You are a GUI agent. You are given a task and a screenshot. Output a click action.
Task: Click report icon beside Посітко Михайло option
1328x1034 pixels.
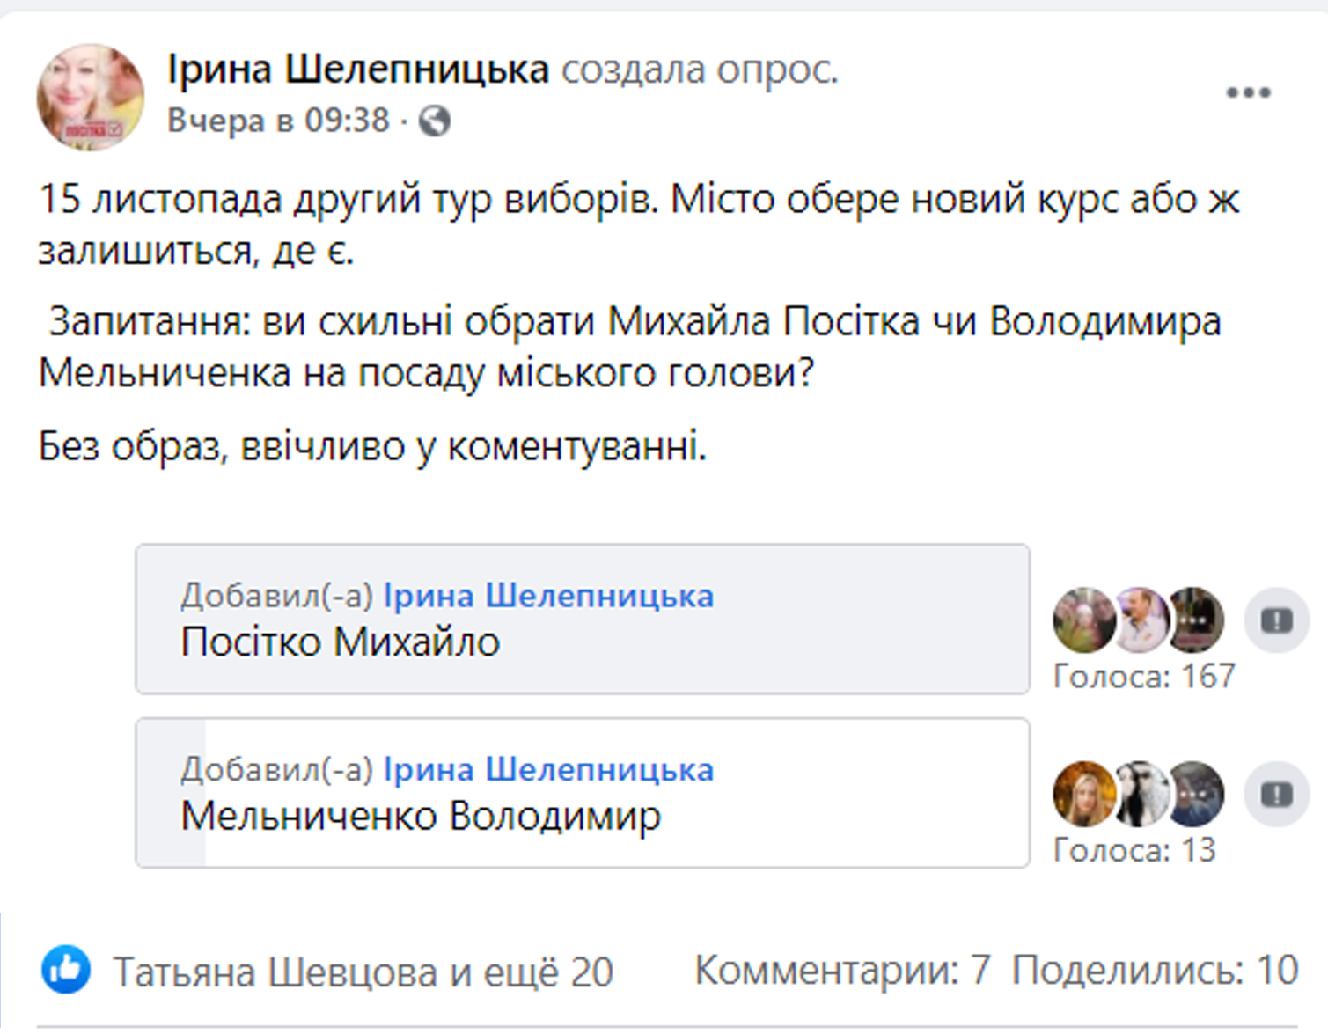(1276, 620)
